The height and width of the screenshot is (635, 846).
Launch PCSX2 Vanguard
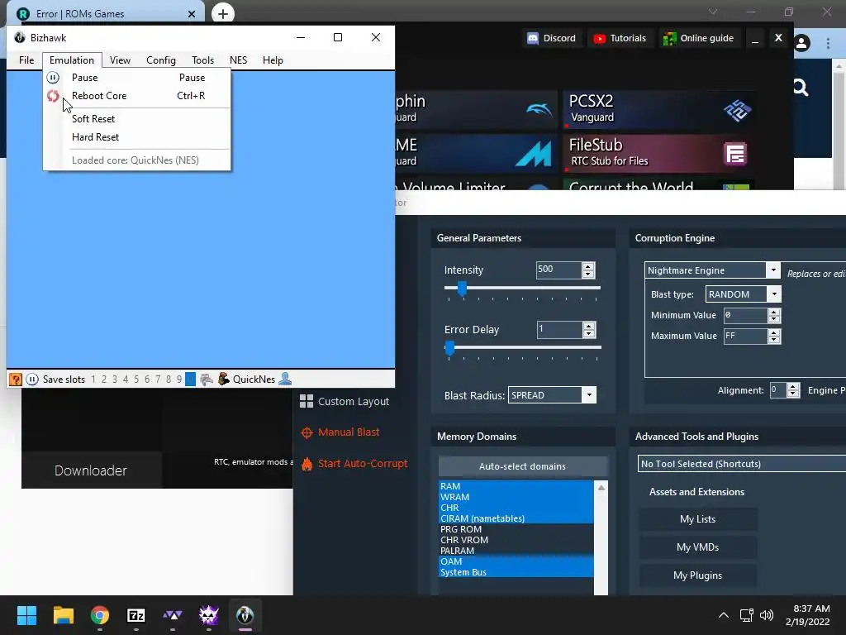[x=658, y=110]
